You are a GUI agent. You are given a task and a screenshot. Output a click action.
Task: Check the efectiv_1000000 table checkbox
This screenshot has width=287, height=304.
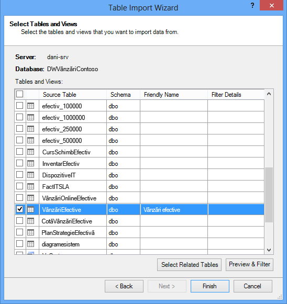(19, 117)
